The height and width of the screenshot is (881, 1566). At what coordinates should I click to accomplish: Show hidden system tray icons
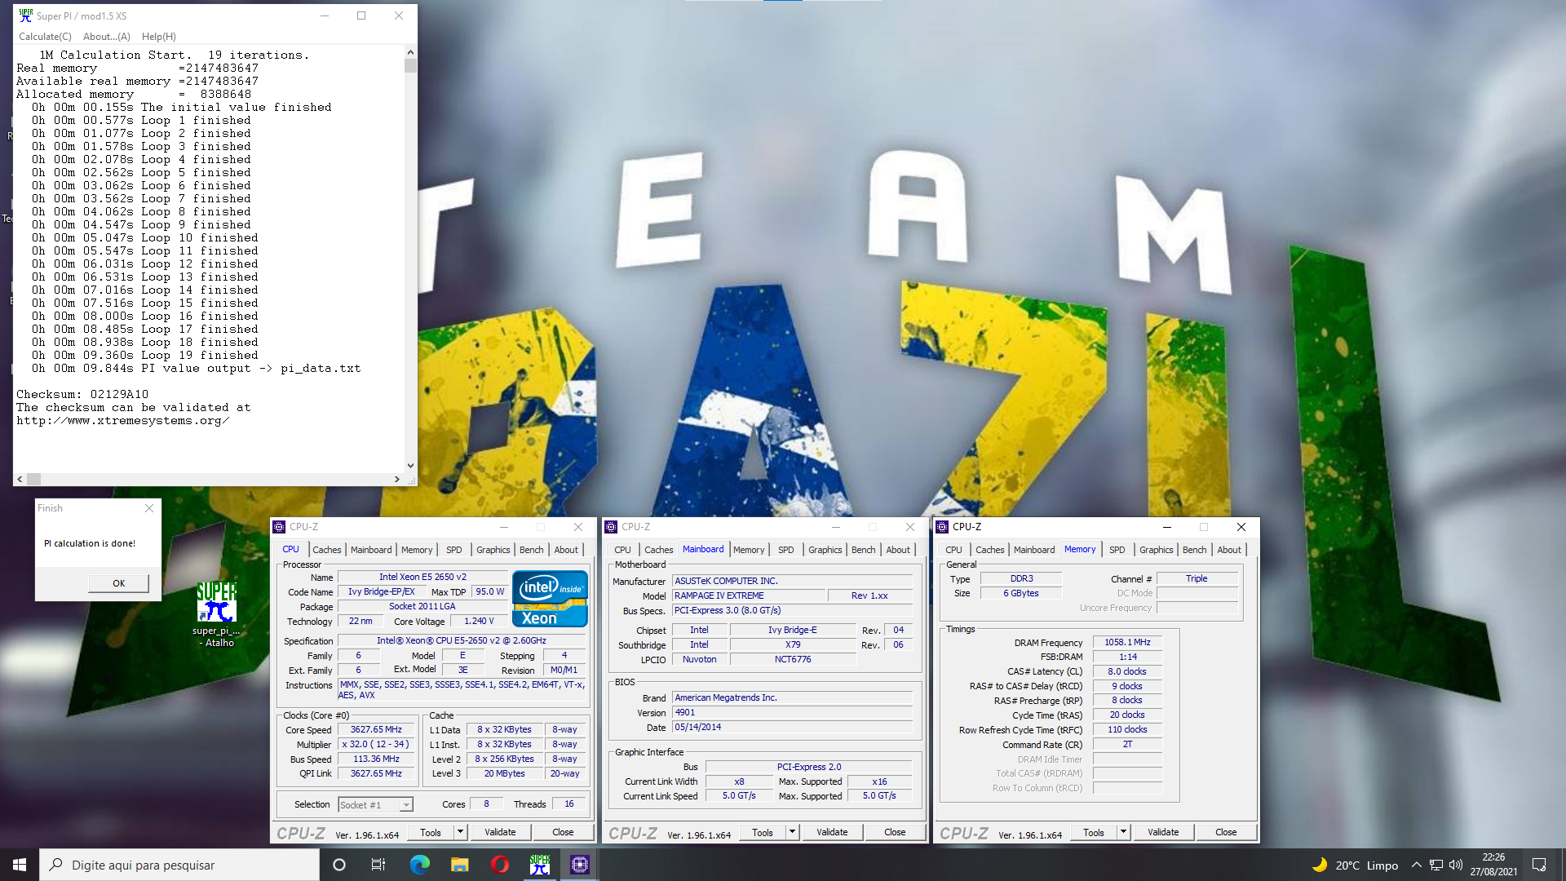pos(1417,865)
